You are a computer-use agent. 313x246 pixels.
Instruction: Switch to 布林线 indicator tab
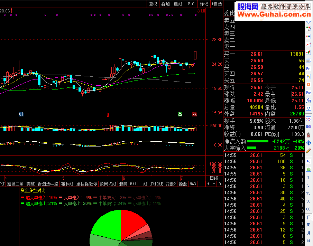[67, 184]
